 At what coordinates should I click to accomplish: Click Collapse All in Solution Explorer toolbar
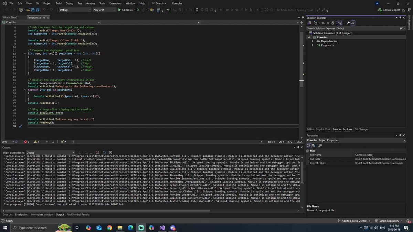click(328, 23)
